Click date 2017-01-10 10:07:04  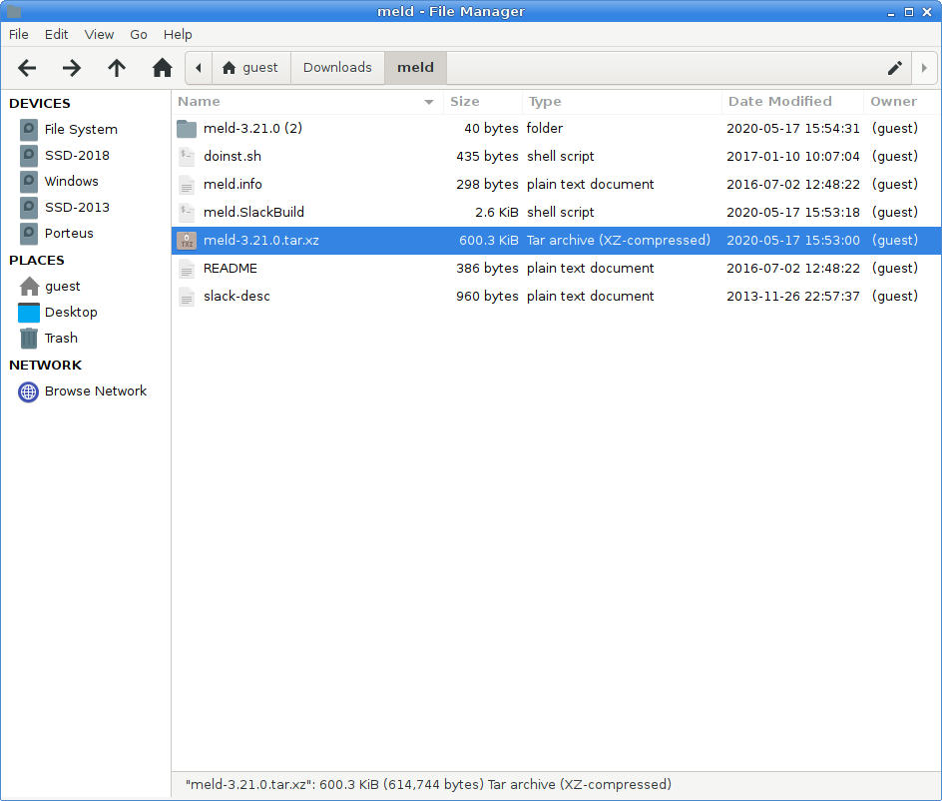click(793, 157)
